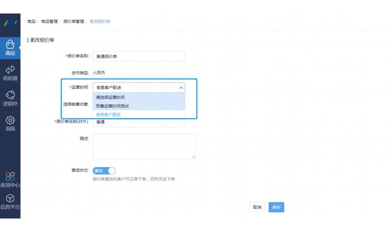
Task: Click inside the 描述 description textarea
Action: coord(143,146)
